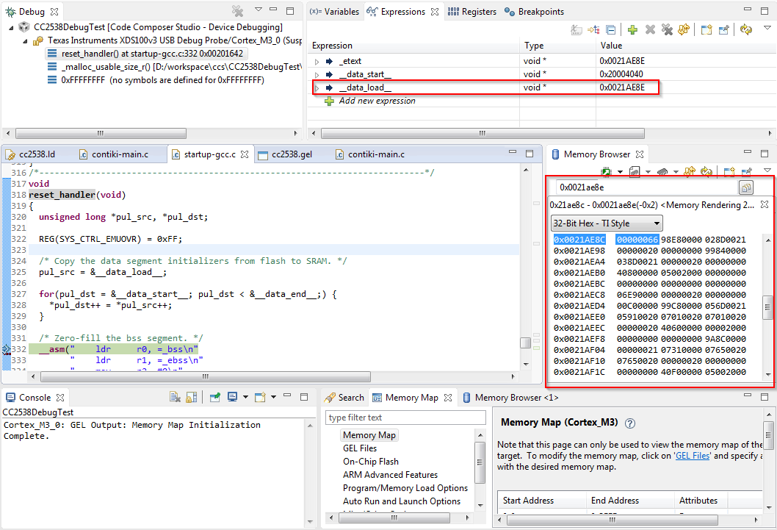Click Go to address chip icon in Memory Browser
Viewport: 777px width, 530px height.
click(606, 172)
